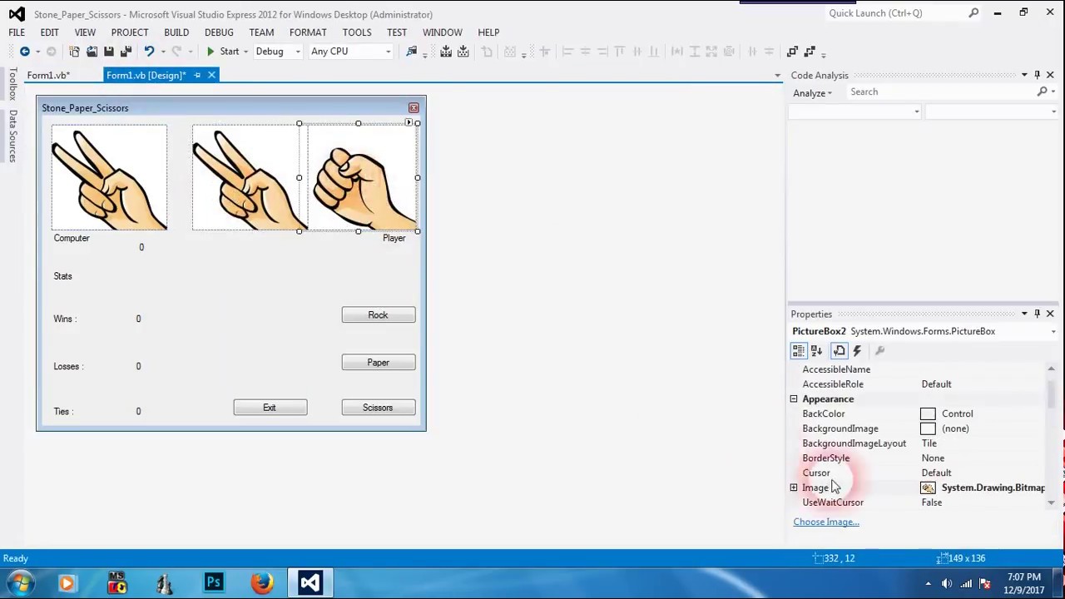Click the Quick Launch input field

pos(895,13)
